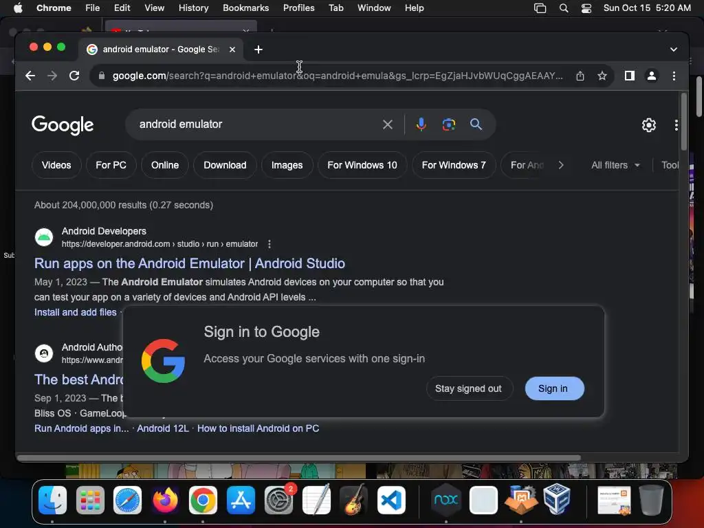Select the For PC filter chip
The height and width of the screenshot is (528, 704).
tap(111, 165)
